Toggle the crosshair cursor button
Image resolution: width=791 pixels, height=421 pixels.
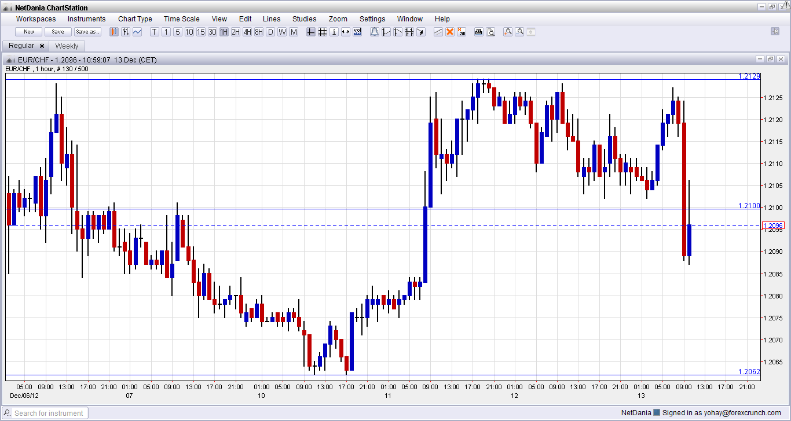pos(311,32)
